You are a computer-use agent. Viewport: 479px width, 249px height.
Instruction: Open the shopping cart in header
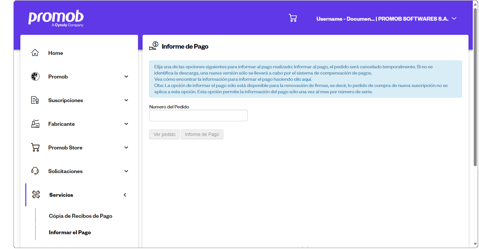coord(293,18)
